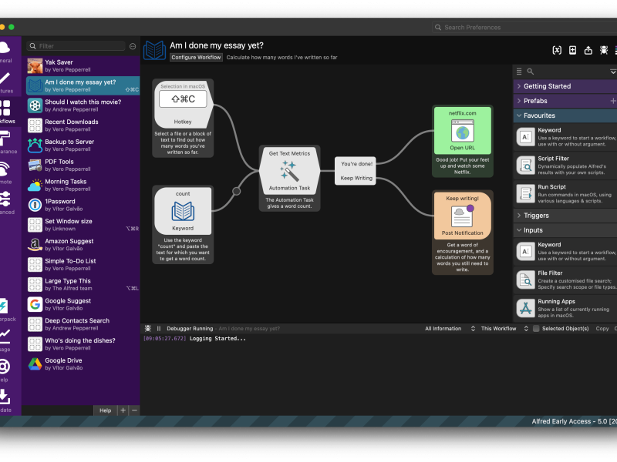The image size is (617, 462).
Task: Select the You're done! conditional output
Action: pyautogui.click(x=356, y=164)
